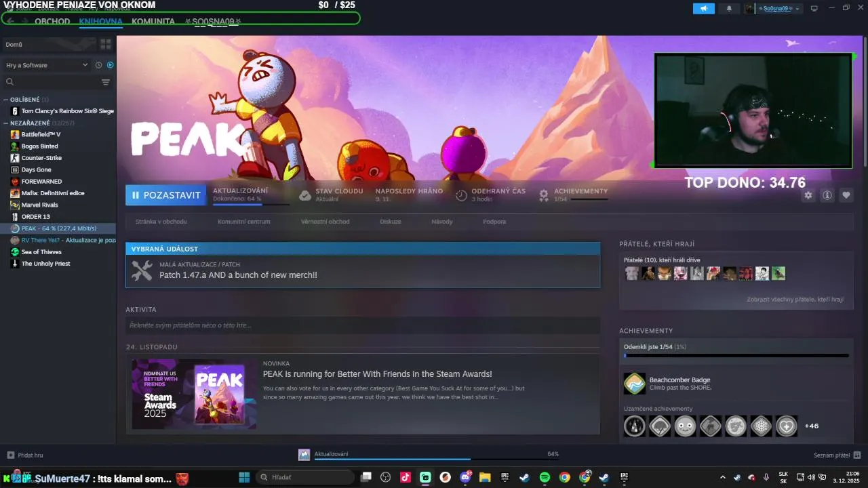
Task: Click Domů library home button
Action: [x=49, y=44]
